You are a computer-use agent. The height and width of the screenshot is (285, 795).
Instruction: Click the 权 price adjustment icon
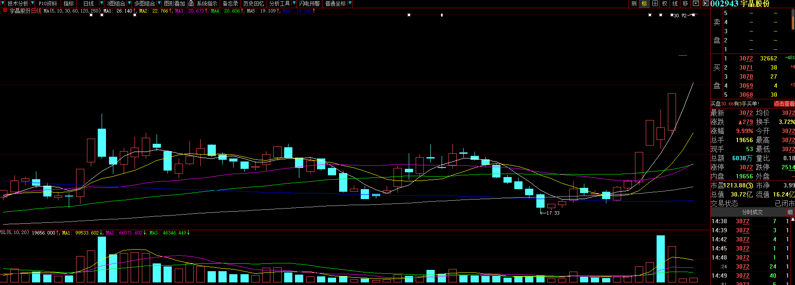click(665, 3)
